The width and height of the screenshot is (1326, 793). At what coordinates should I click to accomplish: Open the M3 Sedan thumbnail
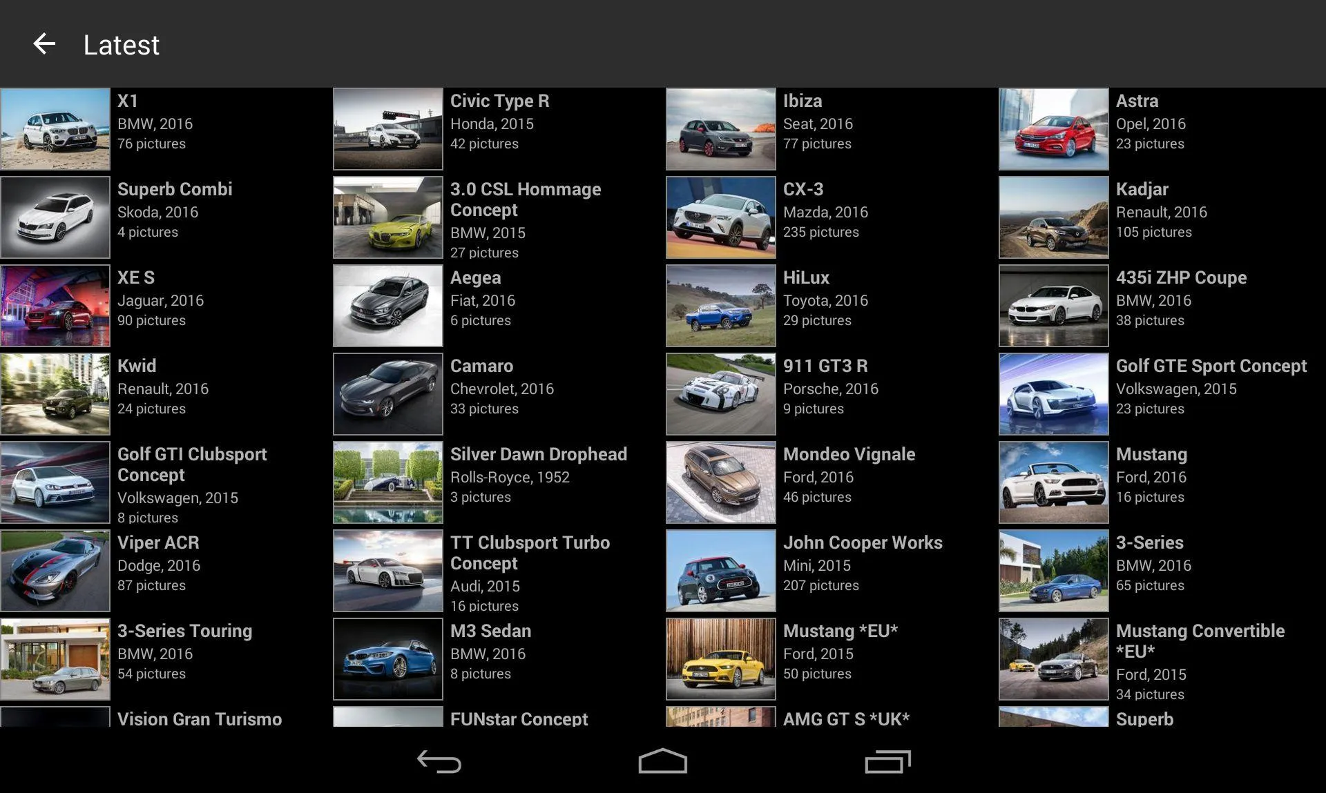(x=388, y=659)
